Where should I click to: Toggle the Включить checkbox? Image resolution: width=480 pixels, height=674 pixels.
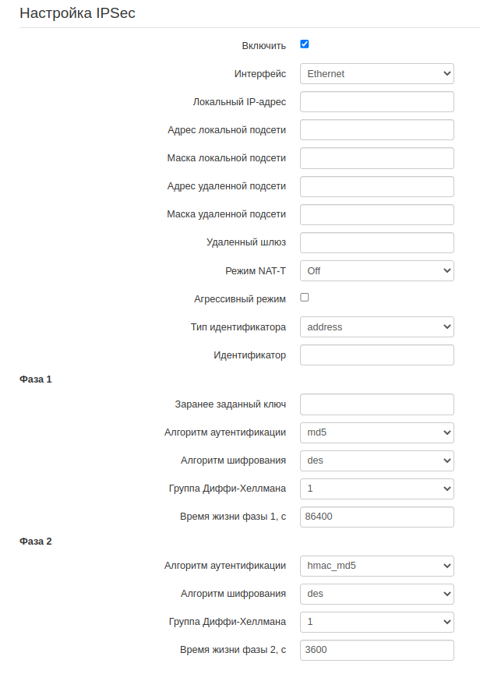point(305,44)
